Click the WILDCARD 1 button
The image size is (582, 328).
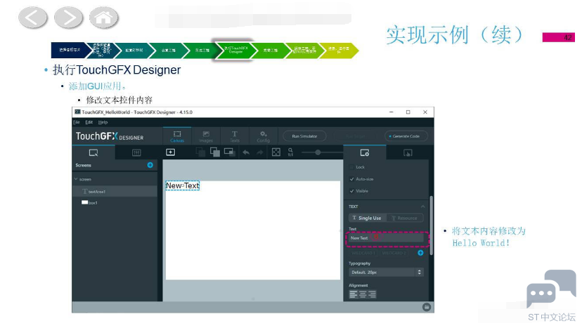362,253
